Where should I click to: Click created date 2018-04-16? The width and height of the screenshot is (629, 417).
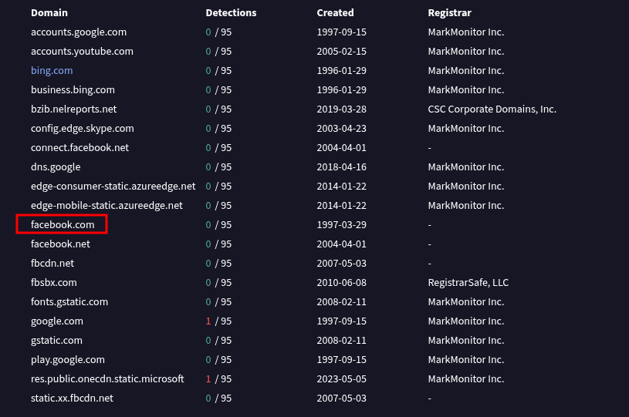[x=342, y=166]
